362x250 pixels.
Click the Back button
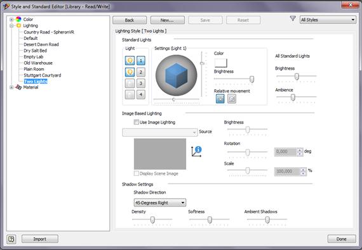click(130, 20)
